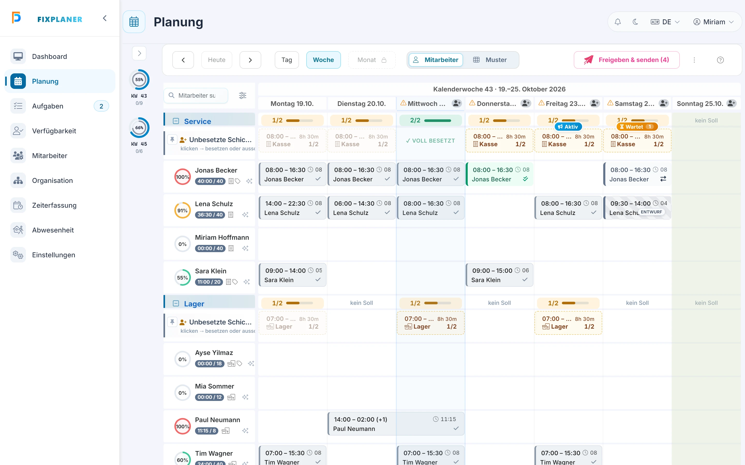Click the Mitarbeiter sidebar icon

pos(18,156)
